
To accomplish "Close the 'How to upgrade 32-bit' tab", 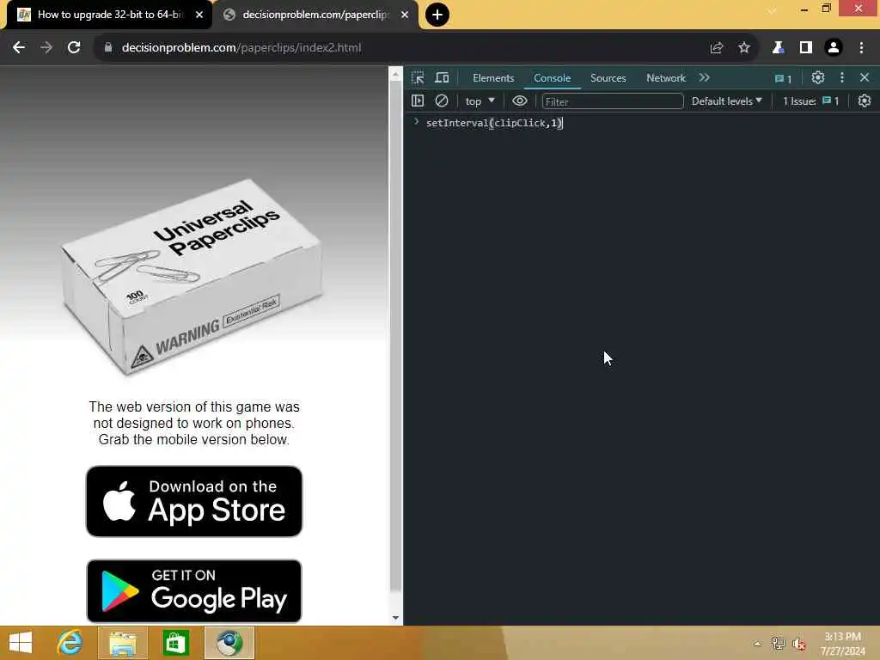I will tap(199, 15).
